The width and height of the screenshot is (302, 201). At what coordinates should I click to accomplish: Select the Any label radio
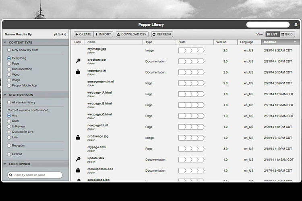click(x=9, y=116)
